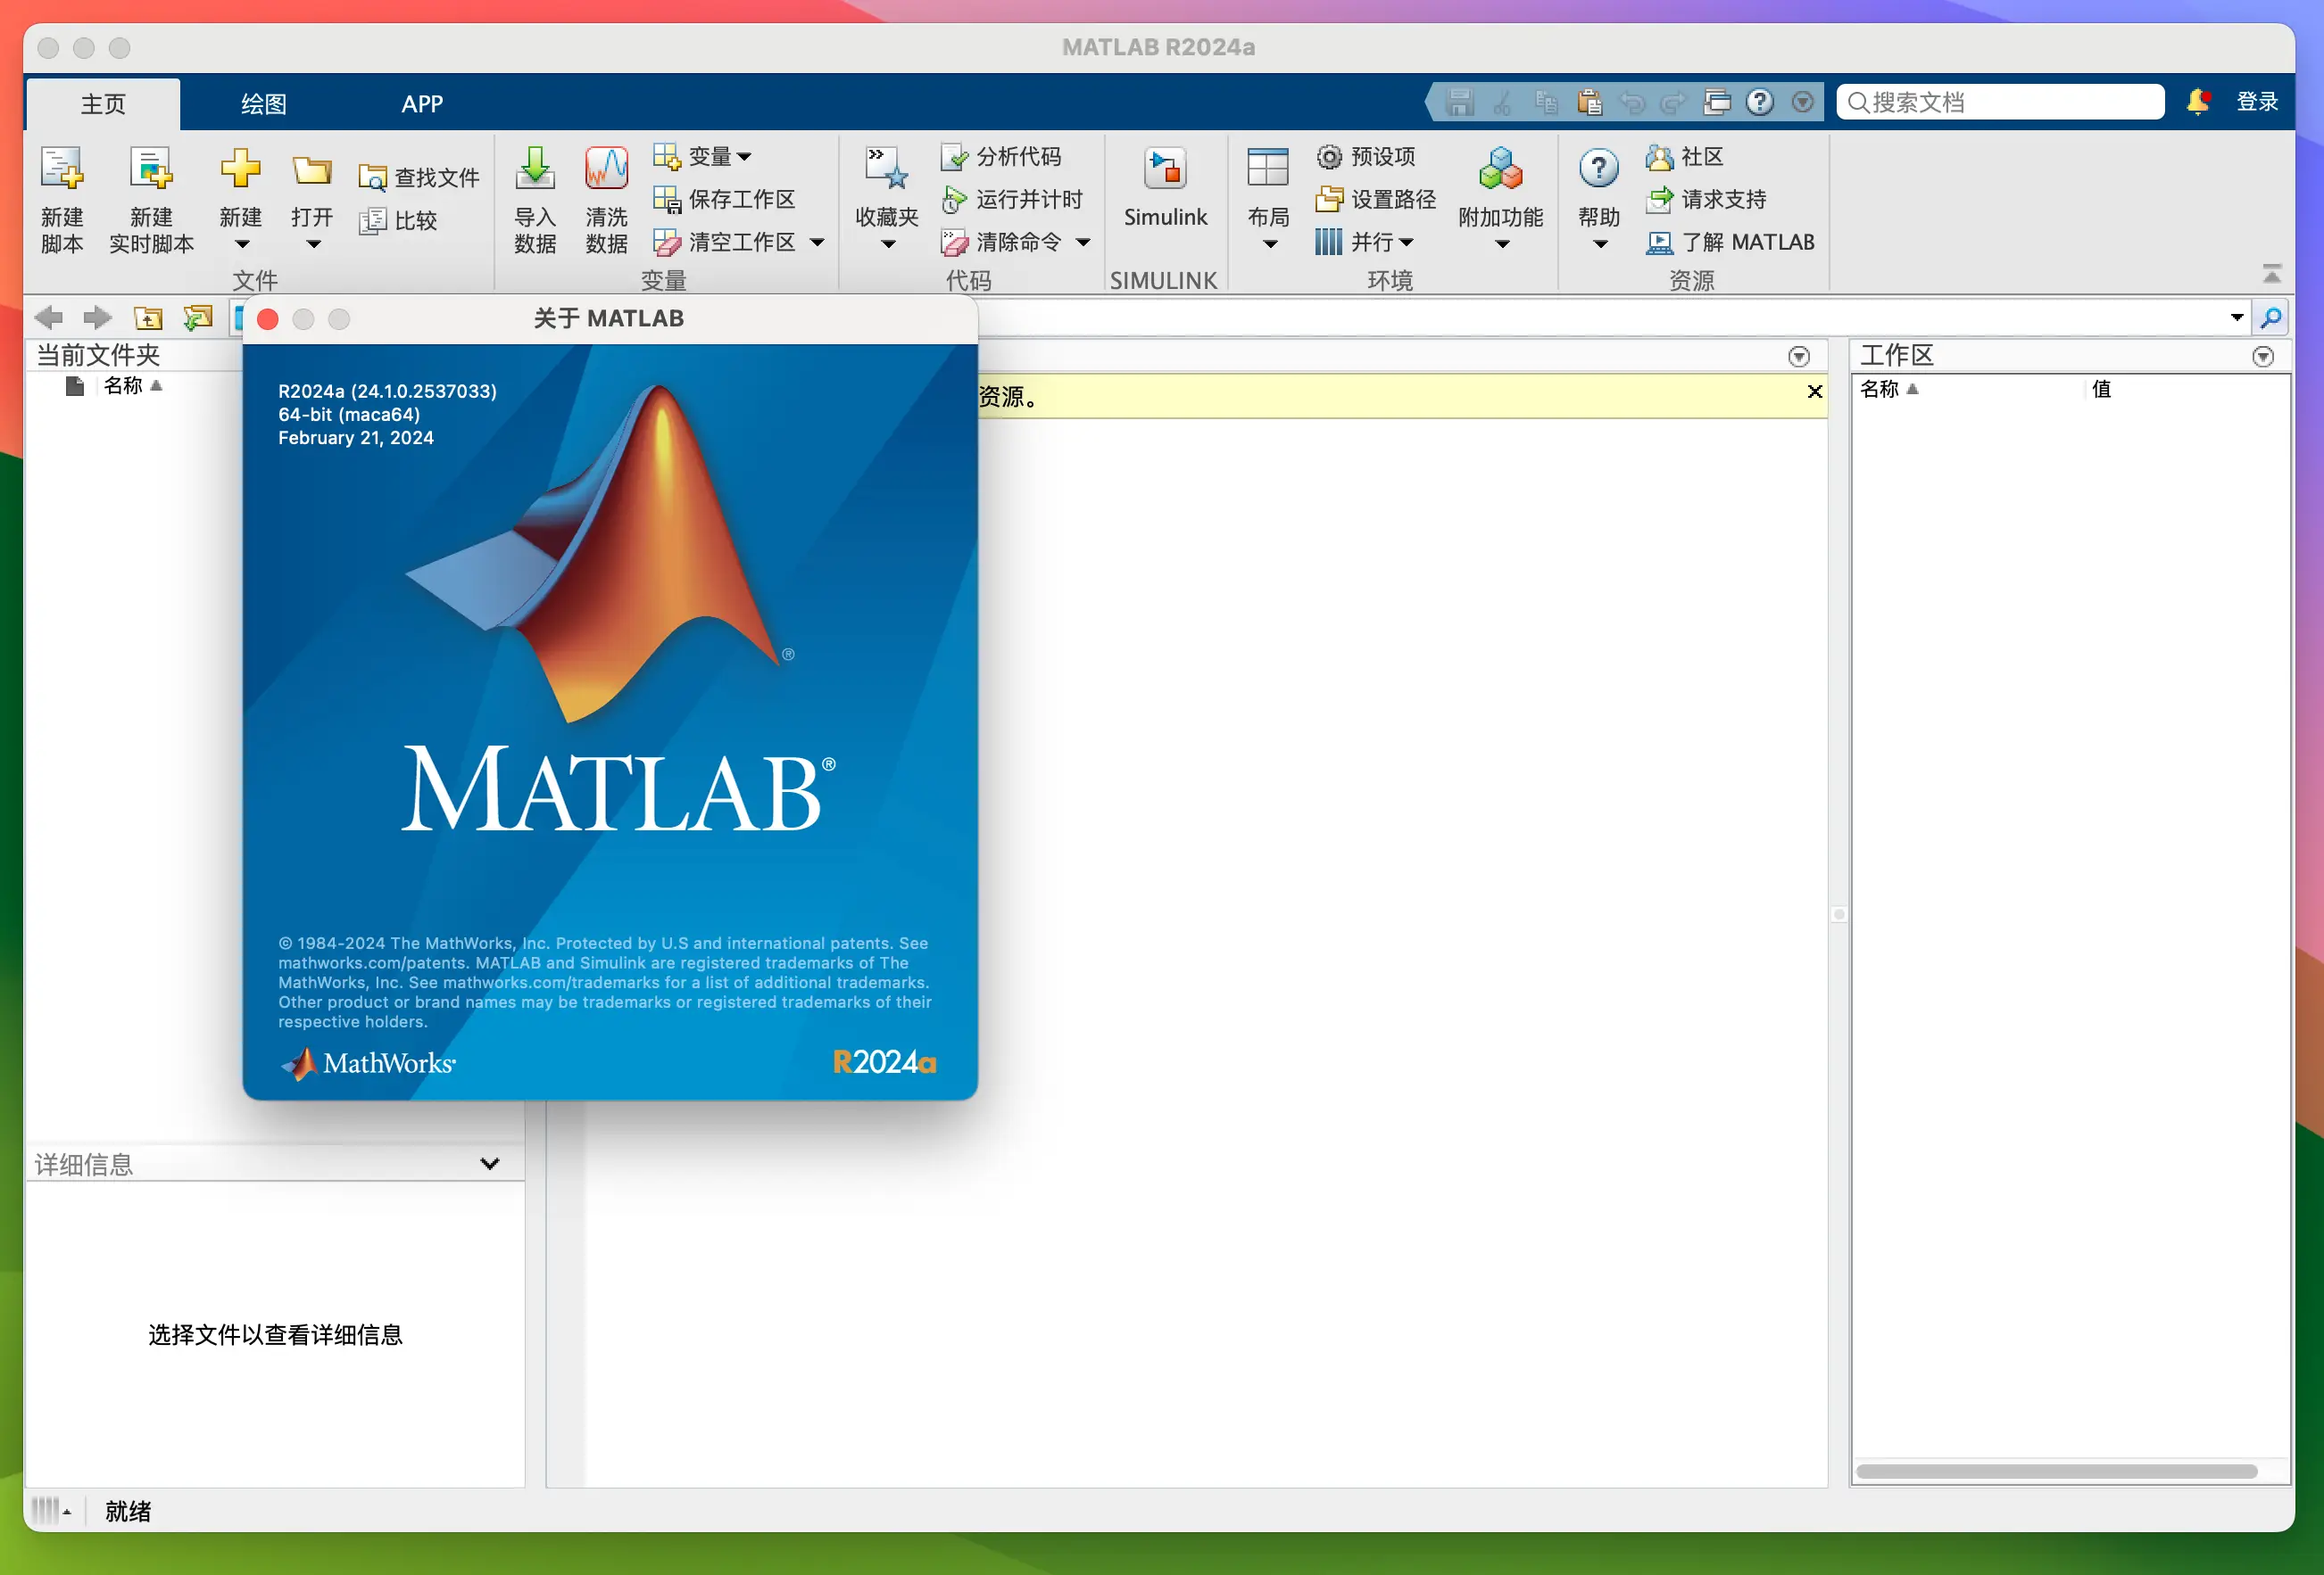Switch to the APP ribbon tab
This screenshot has height=1575, width=2324.
point(421,103)
